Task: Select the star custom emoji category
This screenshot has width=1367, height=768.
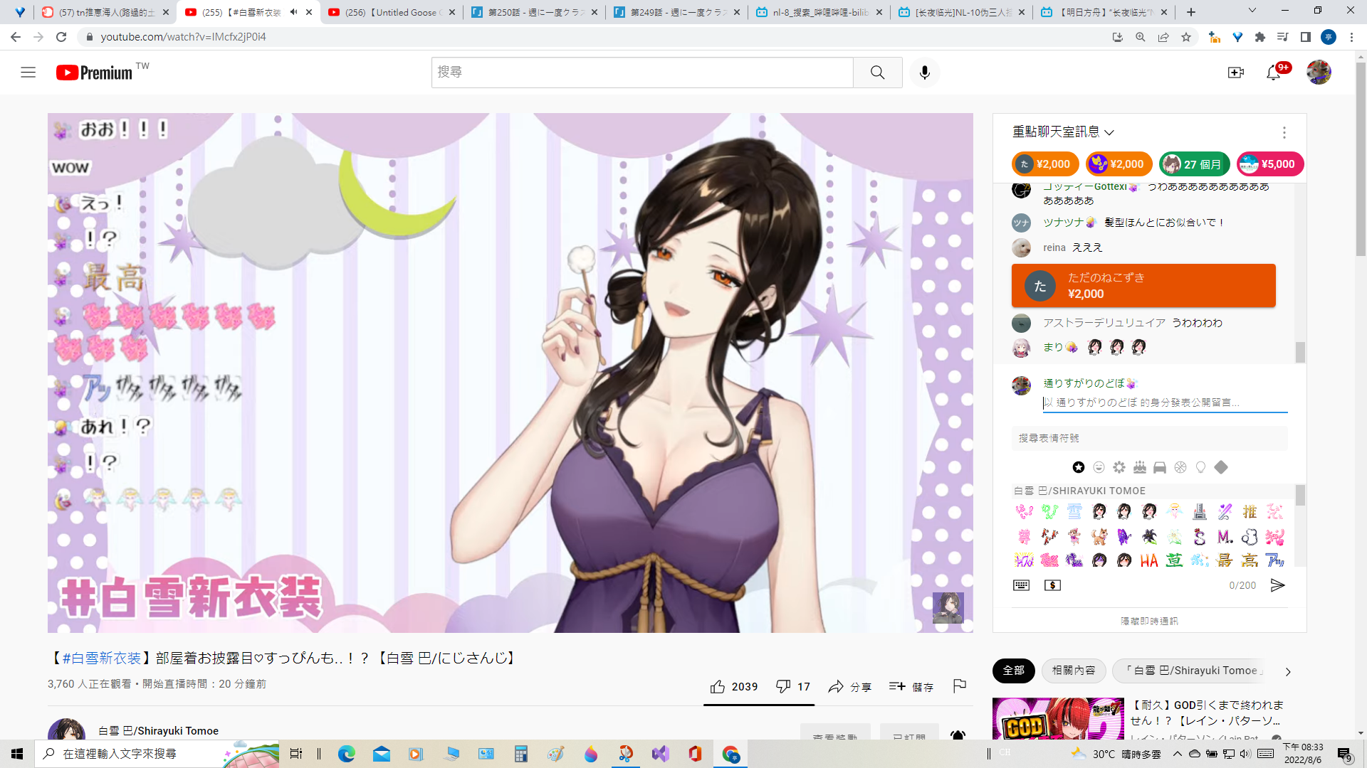Action: coord(1079,467)
